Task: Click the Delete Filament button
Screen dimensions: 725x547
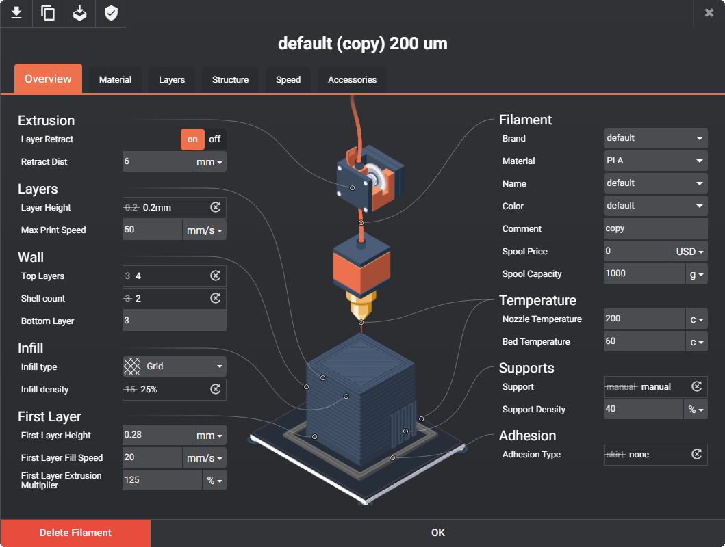Action: click(75, 533)
